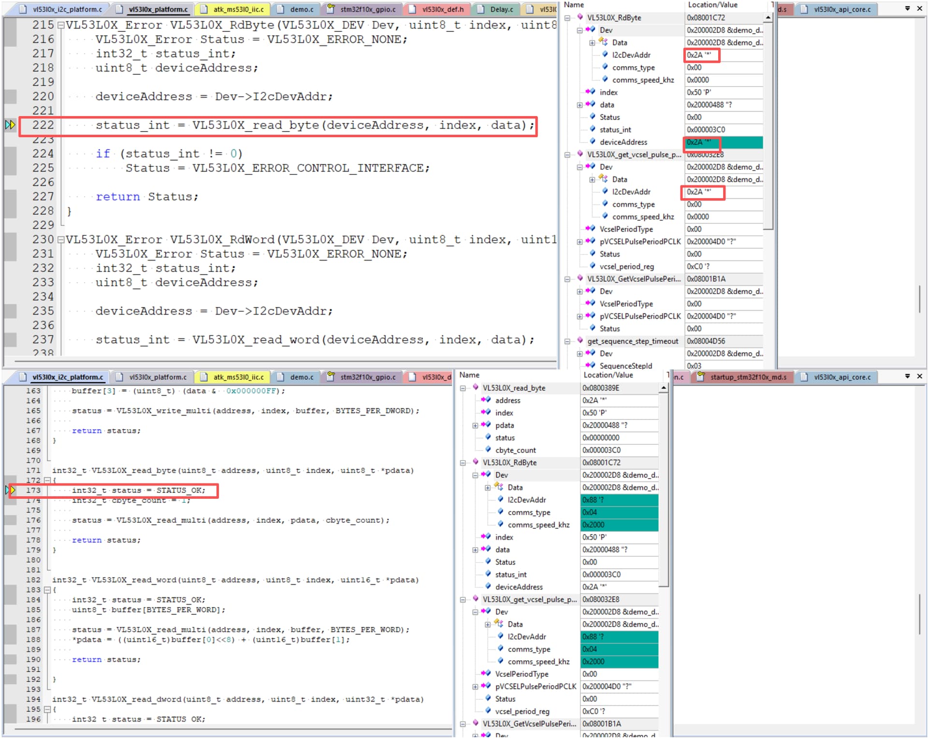Collapse the VL53L0X_RdByte code fold at line 215
This screenshot has width=928, height=738.
coord(61,25)
